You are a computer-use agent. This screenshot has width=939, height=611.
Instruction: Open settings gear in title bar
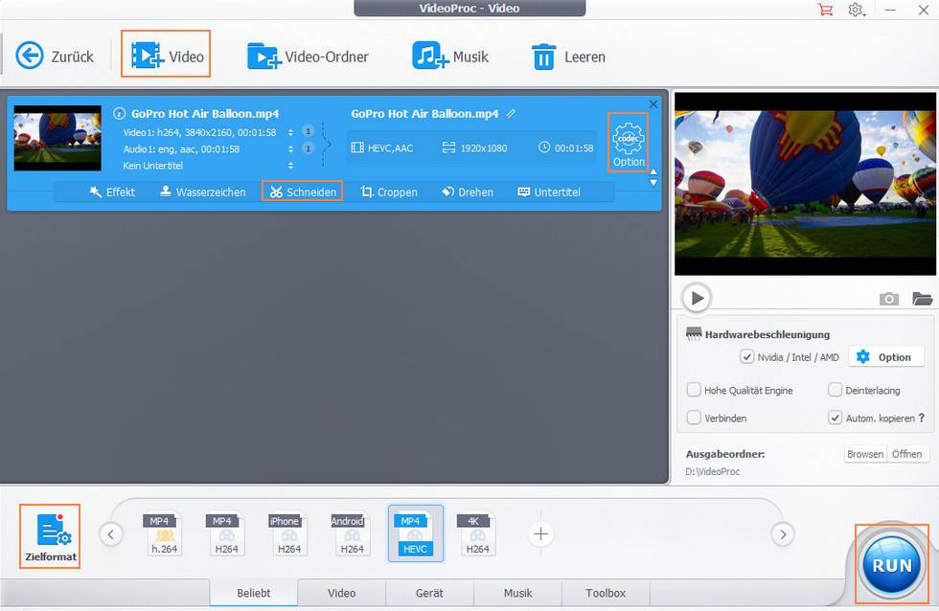point(856,10)
